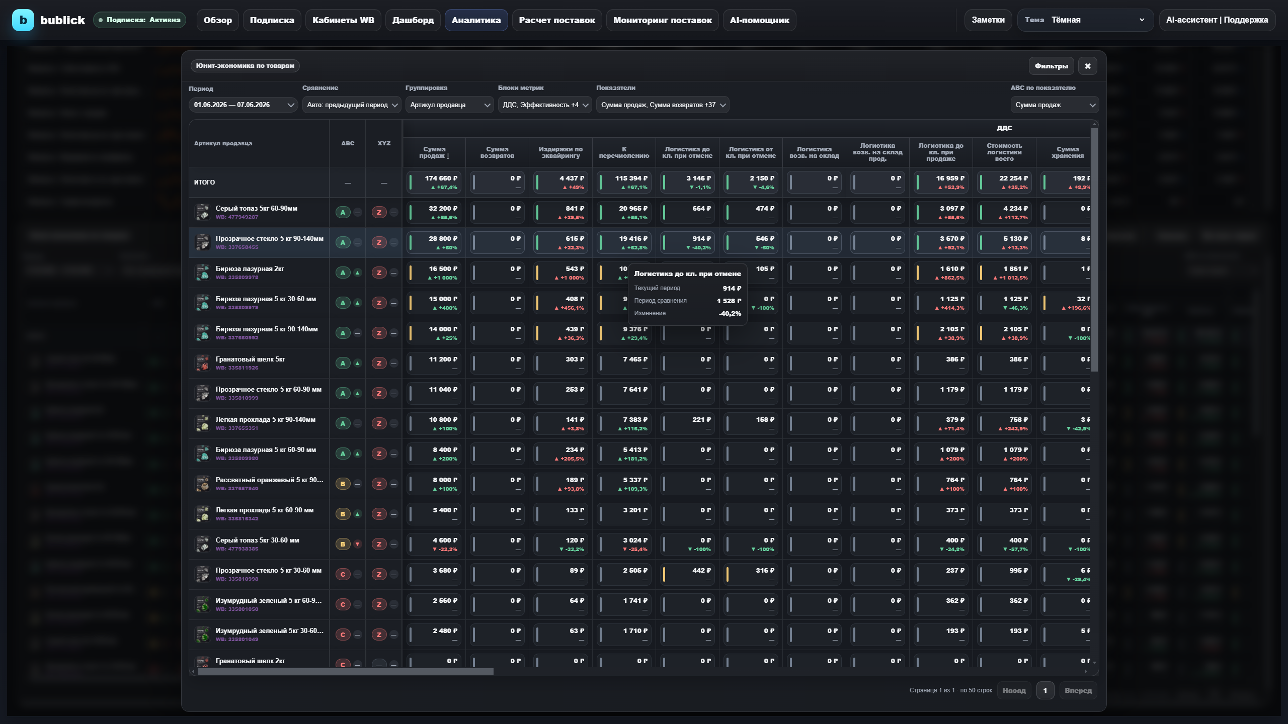Click the B badge for Рассветный оранжевый row
1288x724 pixels.
(x=343, y=484)
